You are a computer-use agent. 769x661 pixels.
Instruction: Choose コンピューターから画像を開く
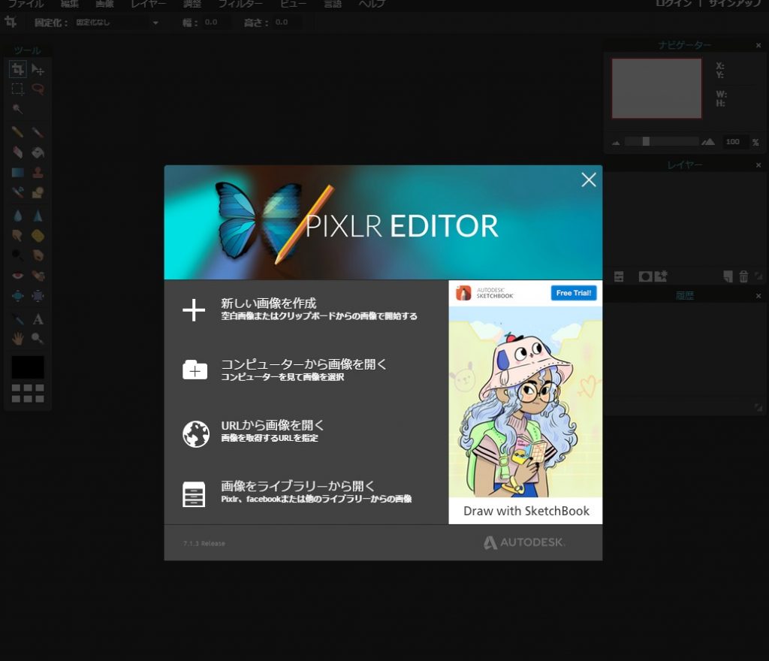point(303,365)
